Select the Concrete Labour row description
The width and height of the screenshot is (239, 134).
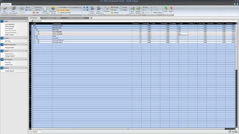click(58, 42)
